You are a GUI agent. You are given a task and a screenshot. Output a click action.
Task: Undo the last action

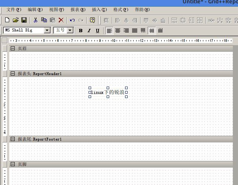72,20
